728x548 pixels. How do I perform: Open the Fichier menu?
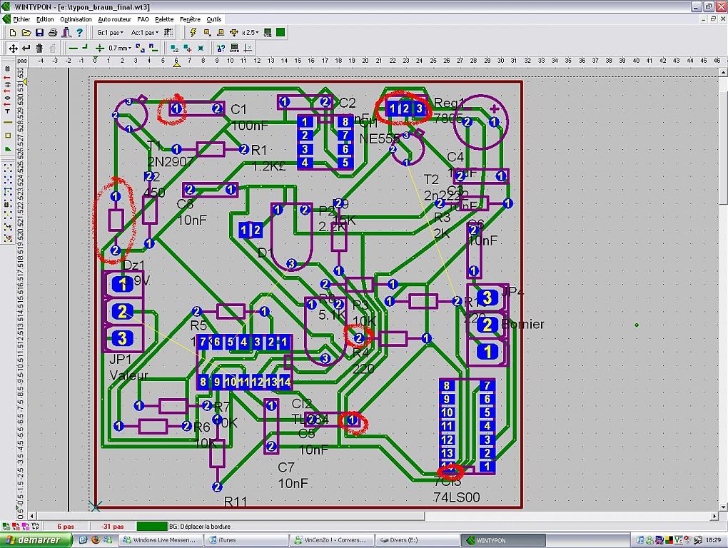tap(21, 19)
